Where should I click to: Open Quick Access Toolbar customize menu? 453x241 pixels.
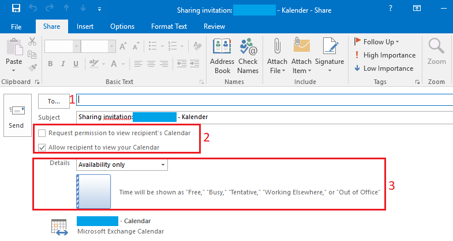click(99, 9)
